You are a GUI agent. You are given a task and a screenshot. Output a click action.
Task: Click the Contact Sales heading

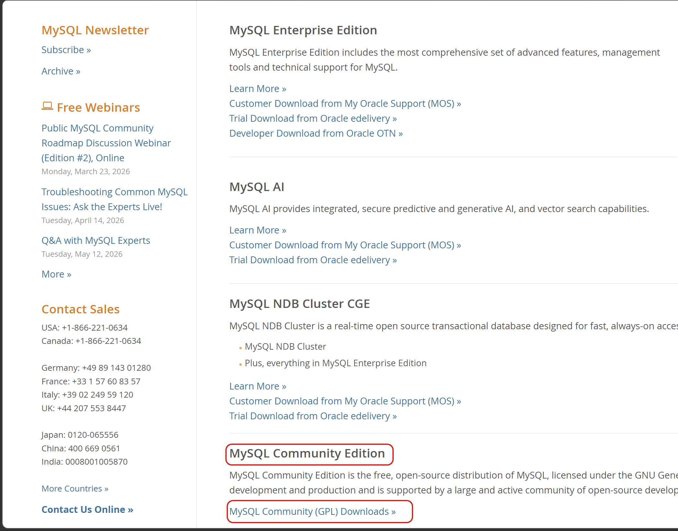[x=81, y=309]
